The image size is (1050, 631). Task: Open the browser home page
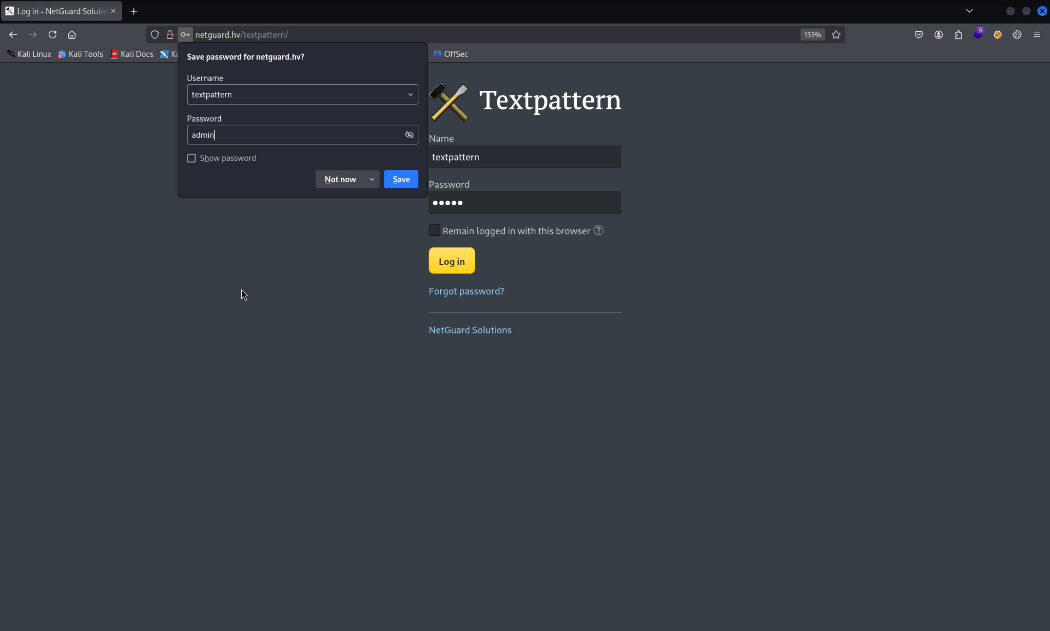click(x=72, y=34)
